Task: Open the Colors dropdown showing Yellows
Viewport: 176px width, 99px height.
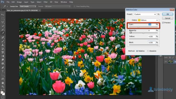Action: [x=148, y=20]
